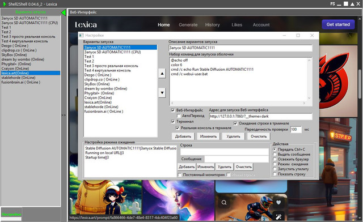The width and height of the screenshot is (363, 222).
Task: Open the Home tab on Lexica
Action: point(164,25)
